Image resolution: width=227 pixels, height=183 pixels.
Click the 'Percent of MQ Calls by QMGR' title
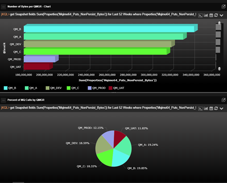coord(26,100)
